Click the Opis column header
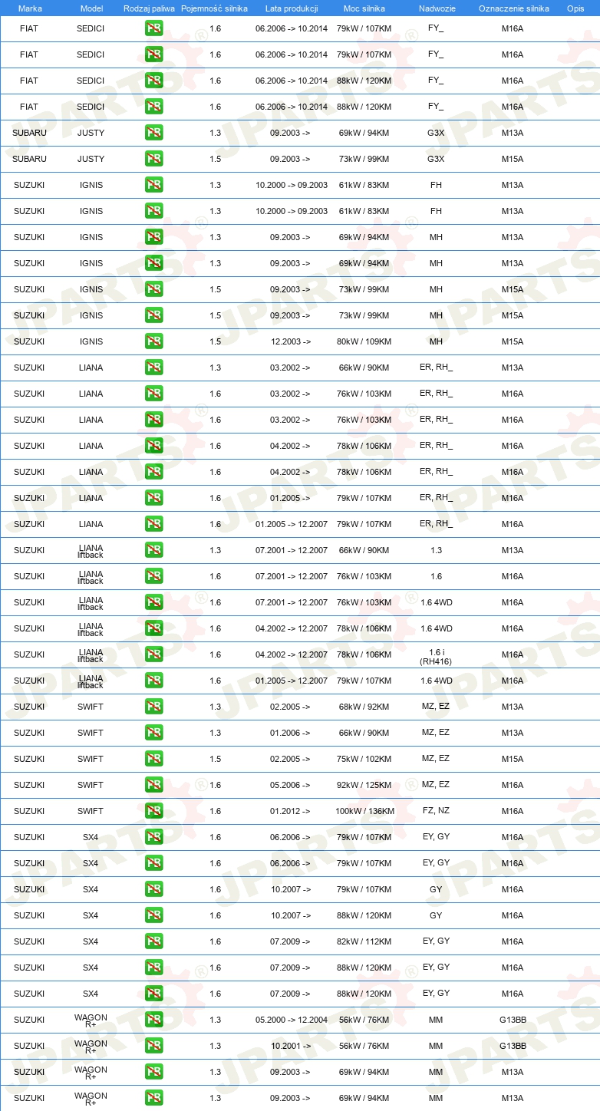This screenshot has height=1111, width=600. pyautogui.click(x=575, y=8)
